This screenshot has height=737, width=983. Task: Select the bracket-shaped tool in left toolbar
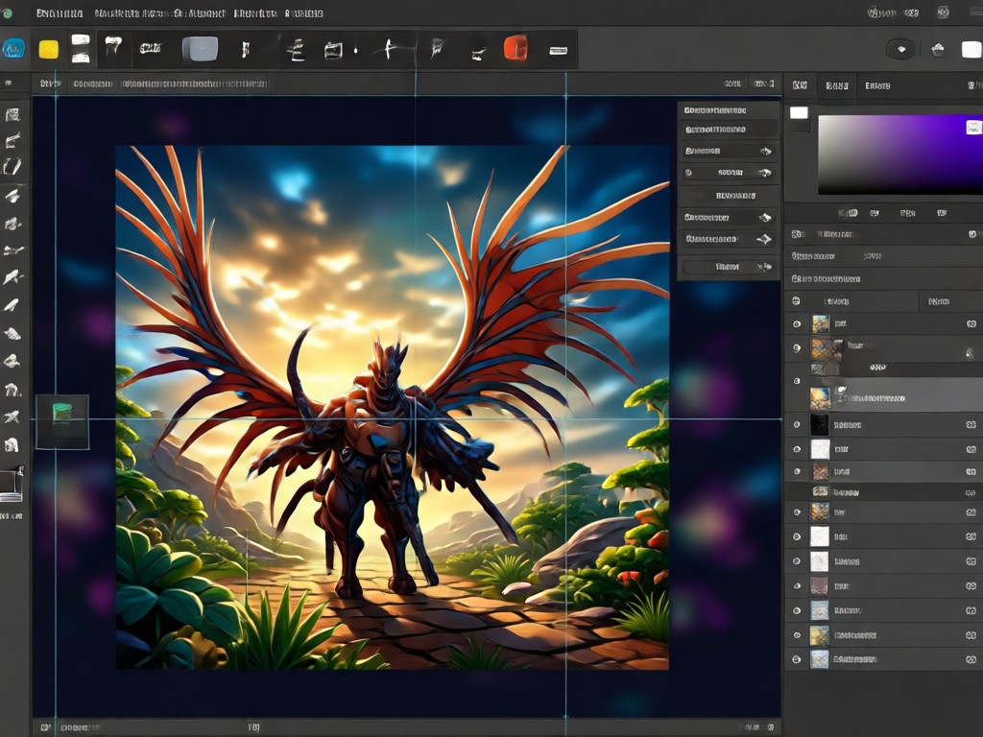click(x=12, y=166)
